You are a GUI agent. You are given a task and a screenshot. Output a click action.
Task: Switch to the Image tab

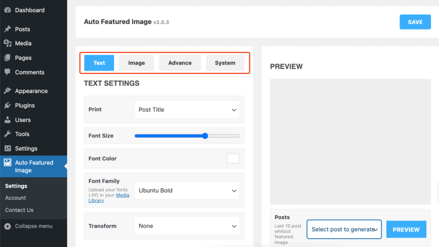pyautogui.click(x=136, y=63)
